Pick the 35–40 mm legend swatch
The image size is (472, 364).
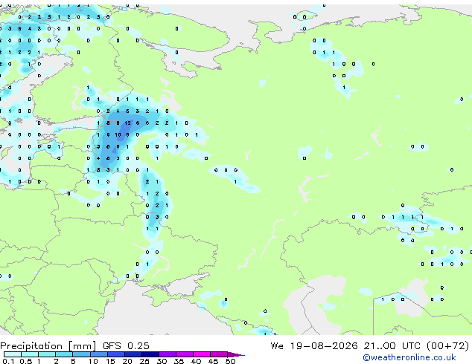(184, 354)
